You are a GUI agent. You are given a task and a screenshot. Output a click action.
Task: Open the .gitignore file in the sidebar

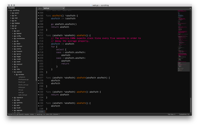point(22,77)
